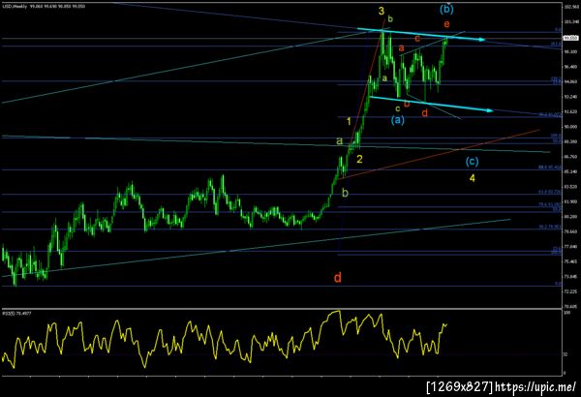Select the green "a" label left of yellow 1
581x397 pixels.
pyautogui.click(x=340, y=140)
